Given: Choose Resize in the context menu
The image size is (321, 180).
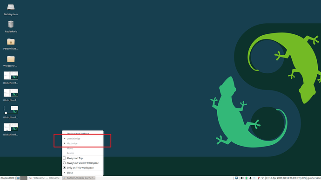Looking at the screenshot, I should (83, 153).
